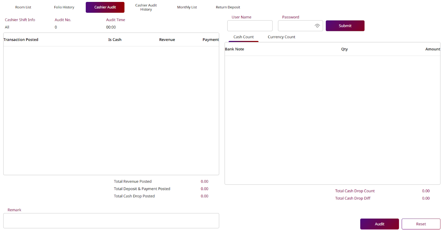Click the Bank Note column header

click(x=235, y=49)
